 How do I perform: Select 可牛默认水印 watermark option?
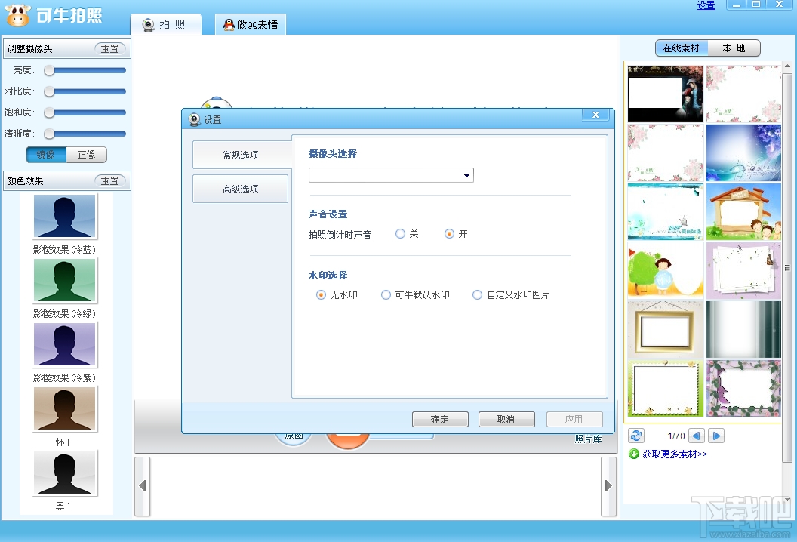point(386,295)
